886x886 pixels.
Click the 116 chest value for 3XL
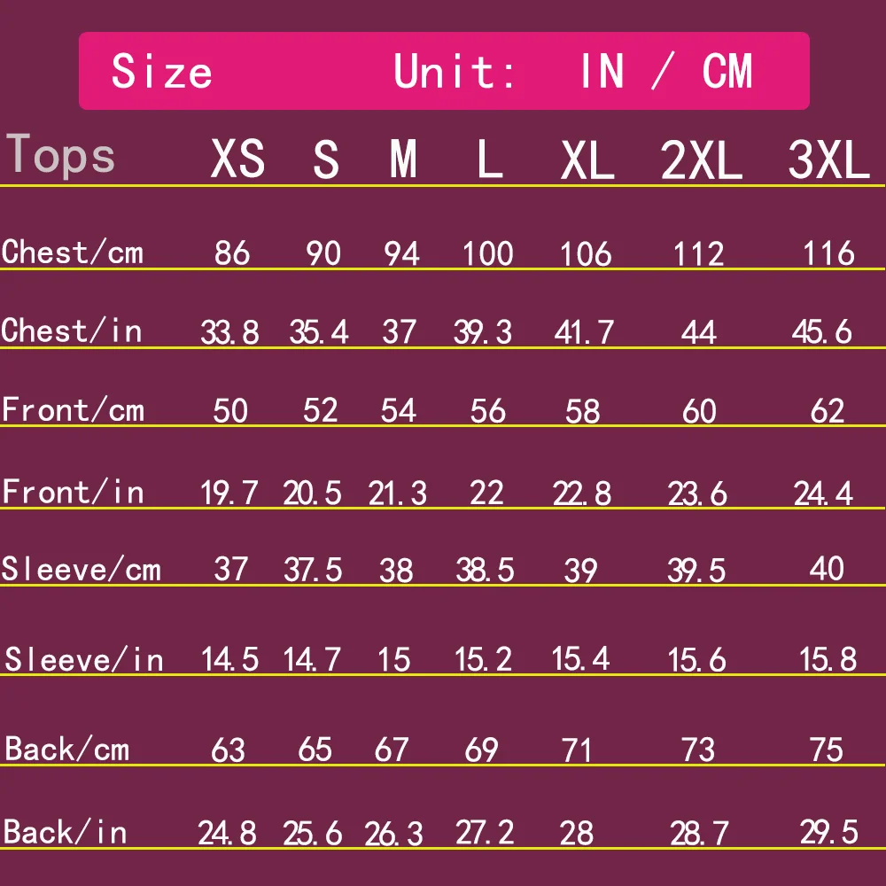point(828,254)
